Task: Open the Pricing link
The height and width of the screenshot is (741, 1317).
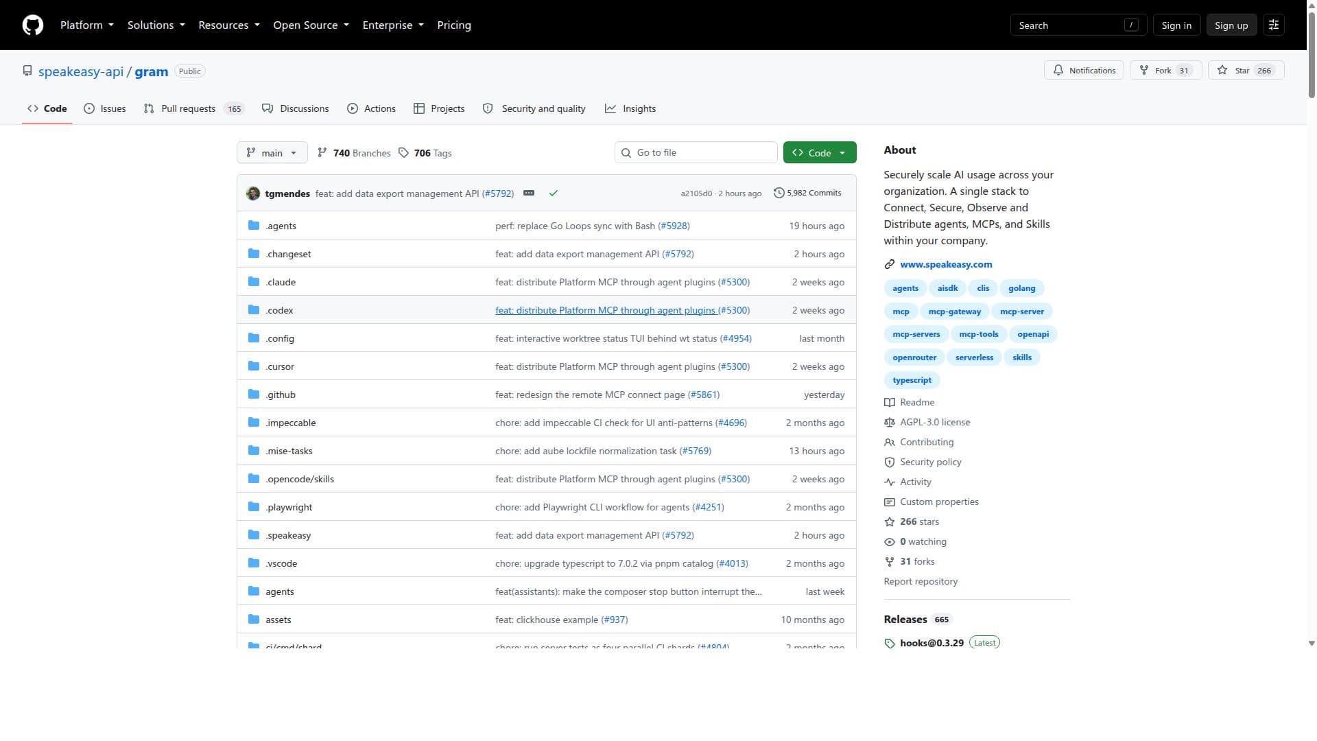Action: [454, 25]
